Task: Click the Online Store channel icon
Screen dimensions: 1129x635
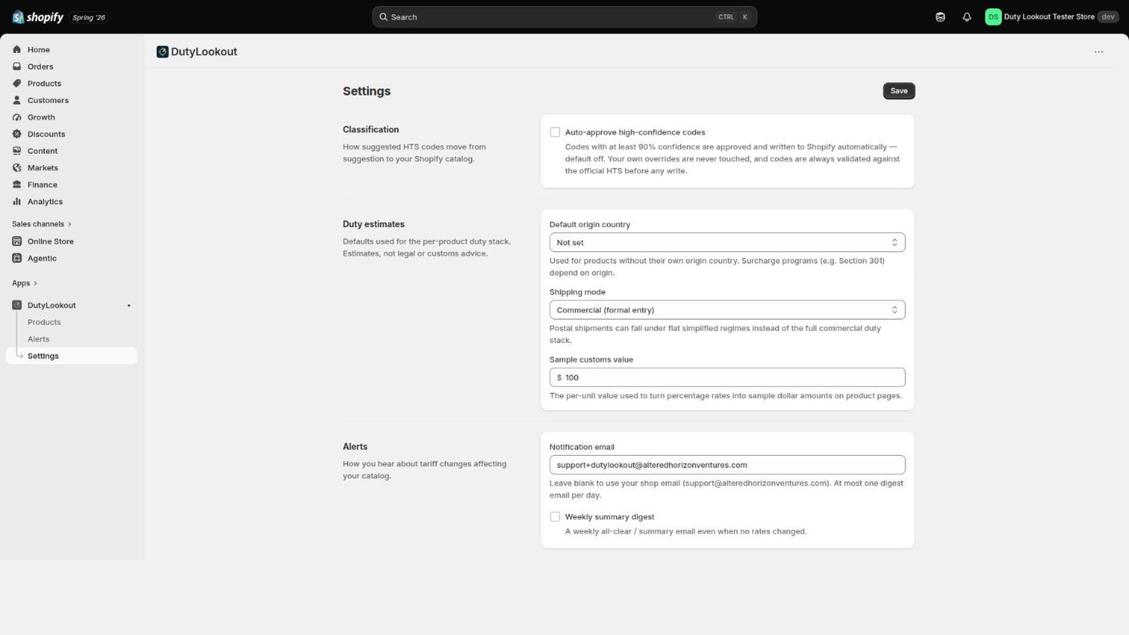Action: 17,241
